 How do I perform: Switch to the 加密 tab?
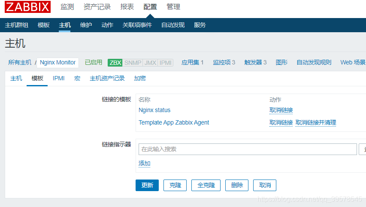pyautogui.click(x=140, y=78)
